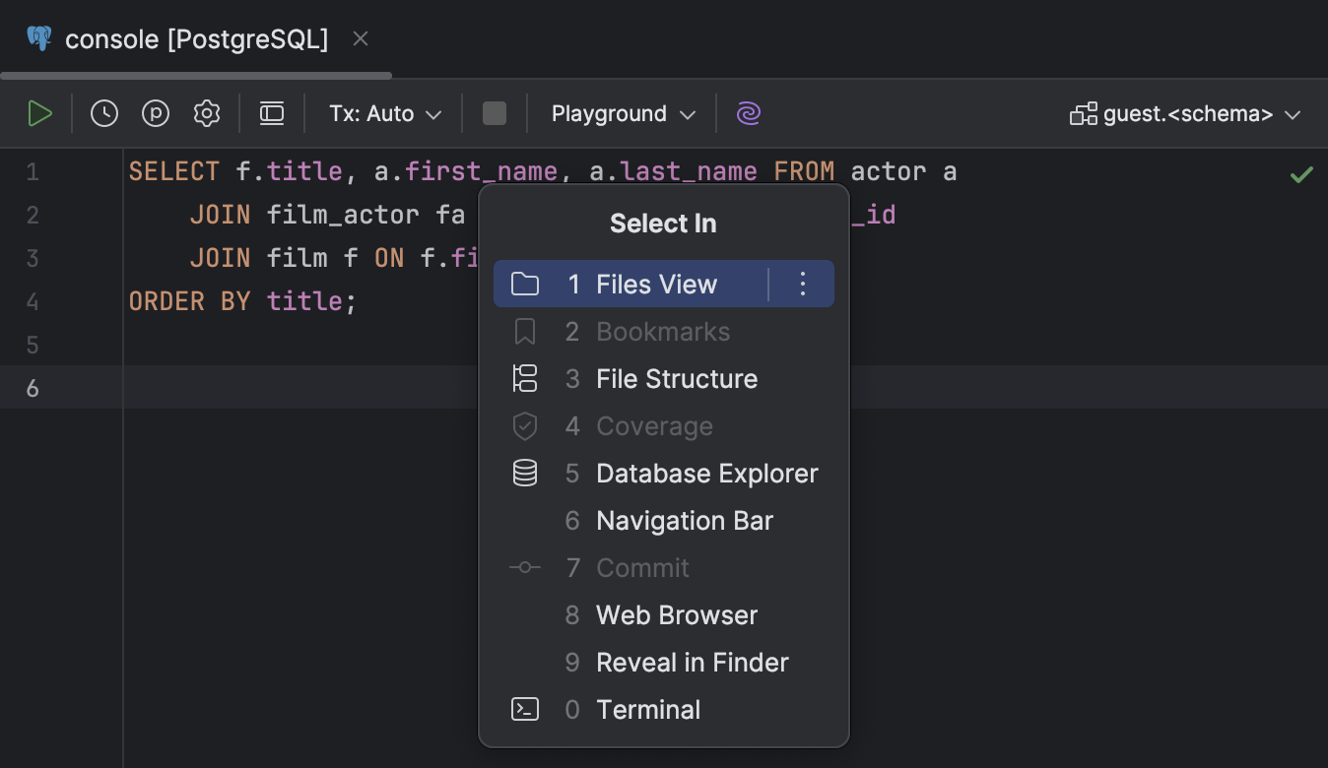Click the explain plan P icon
Image resolution: width=1328 pixels, height=768 pixels.
156,114
